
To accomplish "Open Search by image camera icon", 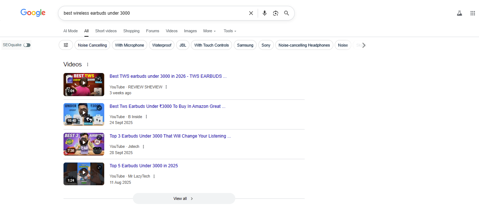I will [276, 13].
